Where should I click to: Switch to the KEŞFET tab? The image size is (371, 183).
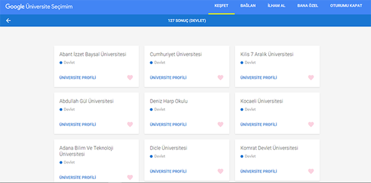coord(221,6)
